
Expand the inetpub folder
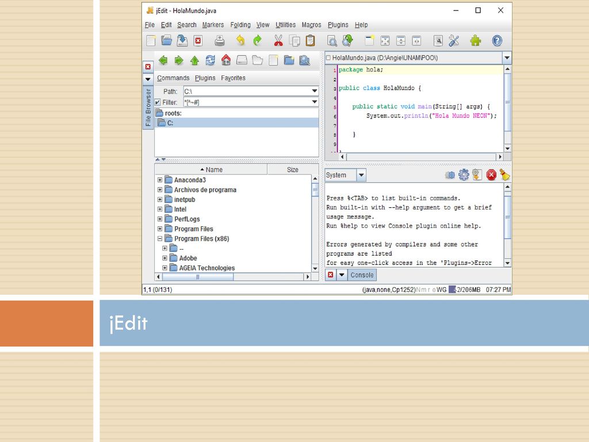coord(160,200)
